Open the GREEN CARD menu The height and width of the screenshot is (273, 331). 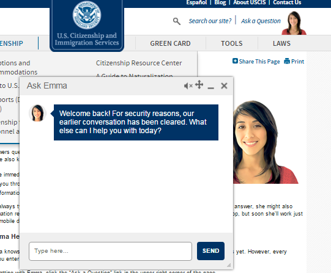pyautogui.click(x=170, y=43)
